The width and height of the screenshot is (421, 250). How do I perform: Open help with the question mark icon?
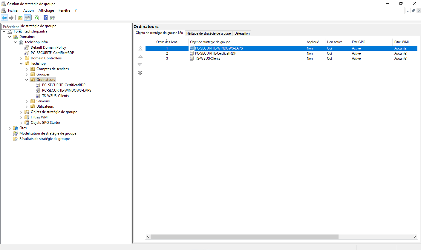pos(46,18)
